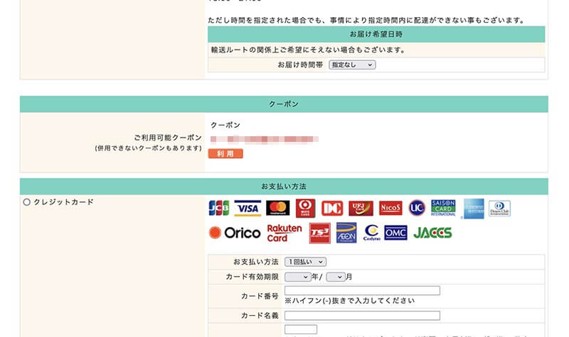569x337 pixels.
Task: Click the SAISON CARD logo
Action: pyautogui.click(x=443, y=208)
